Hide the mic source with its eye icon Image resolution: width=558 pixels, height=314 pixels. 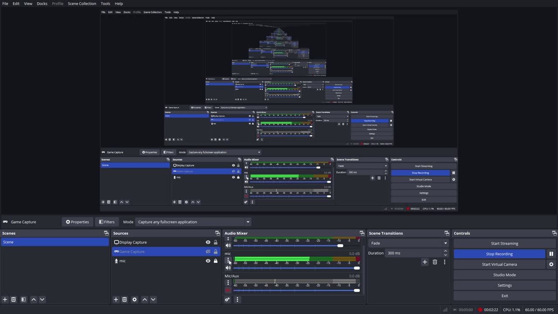tap(208, 261)
